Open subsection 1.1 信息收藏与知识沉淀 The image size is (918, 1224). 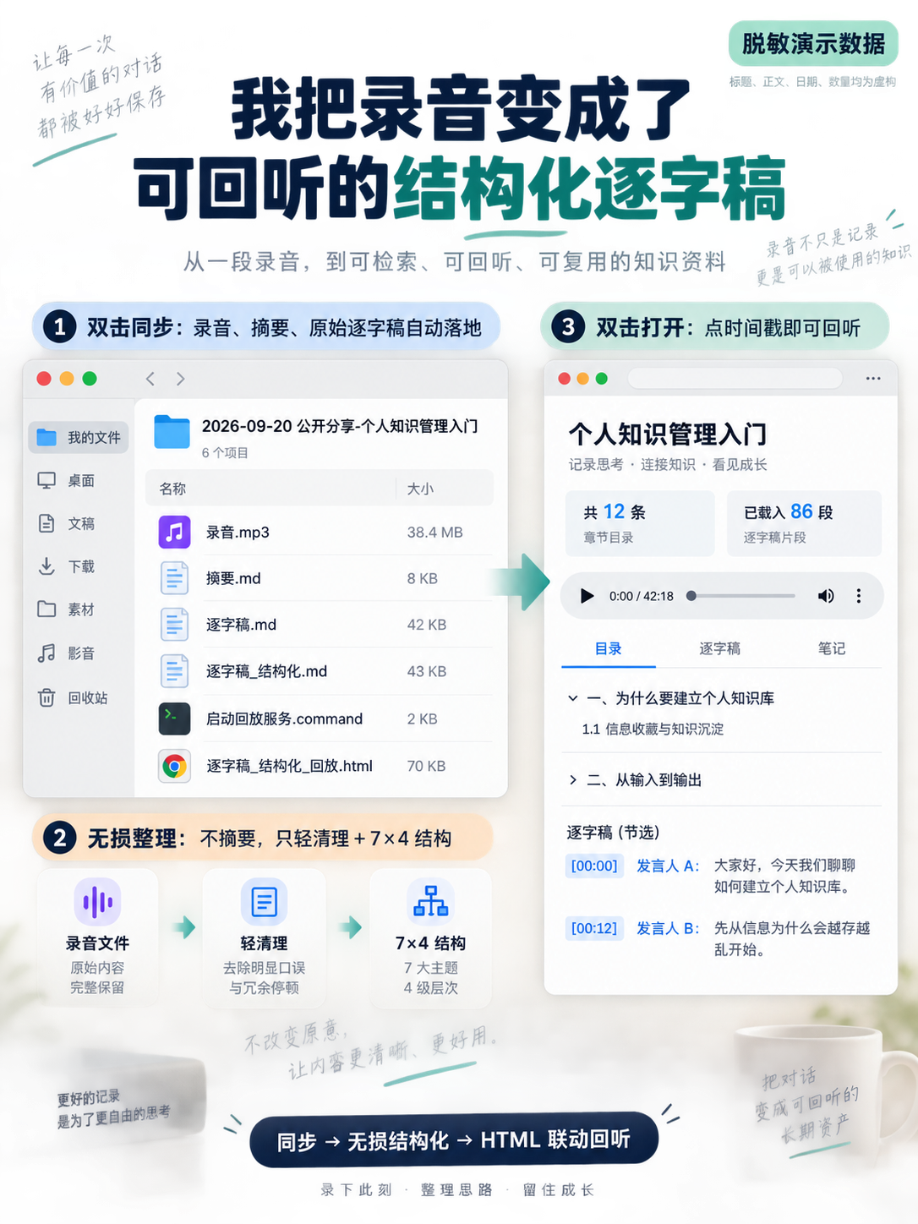tap(653, 729)
